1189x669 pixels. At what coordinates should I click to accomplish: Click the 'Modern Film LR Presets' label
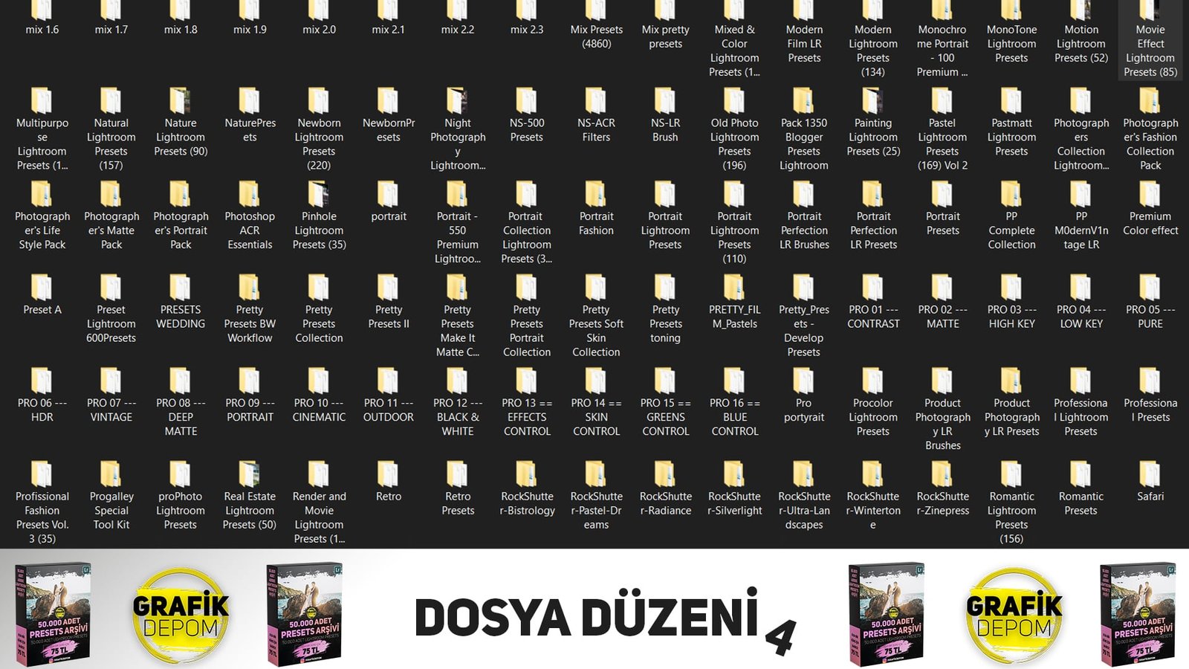pyautogui.click(x=804, y=44)
